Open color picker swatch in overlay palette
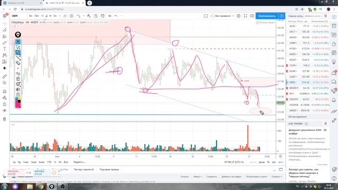The height and width of the screenshot is (190, 338). tap(18, 102)
